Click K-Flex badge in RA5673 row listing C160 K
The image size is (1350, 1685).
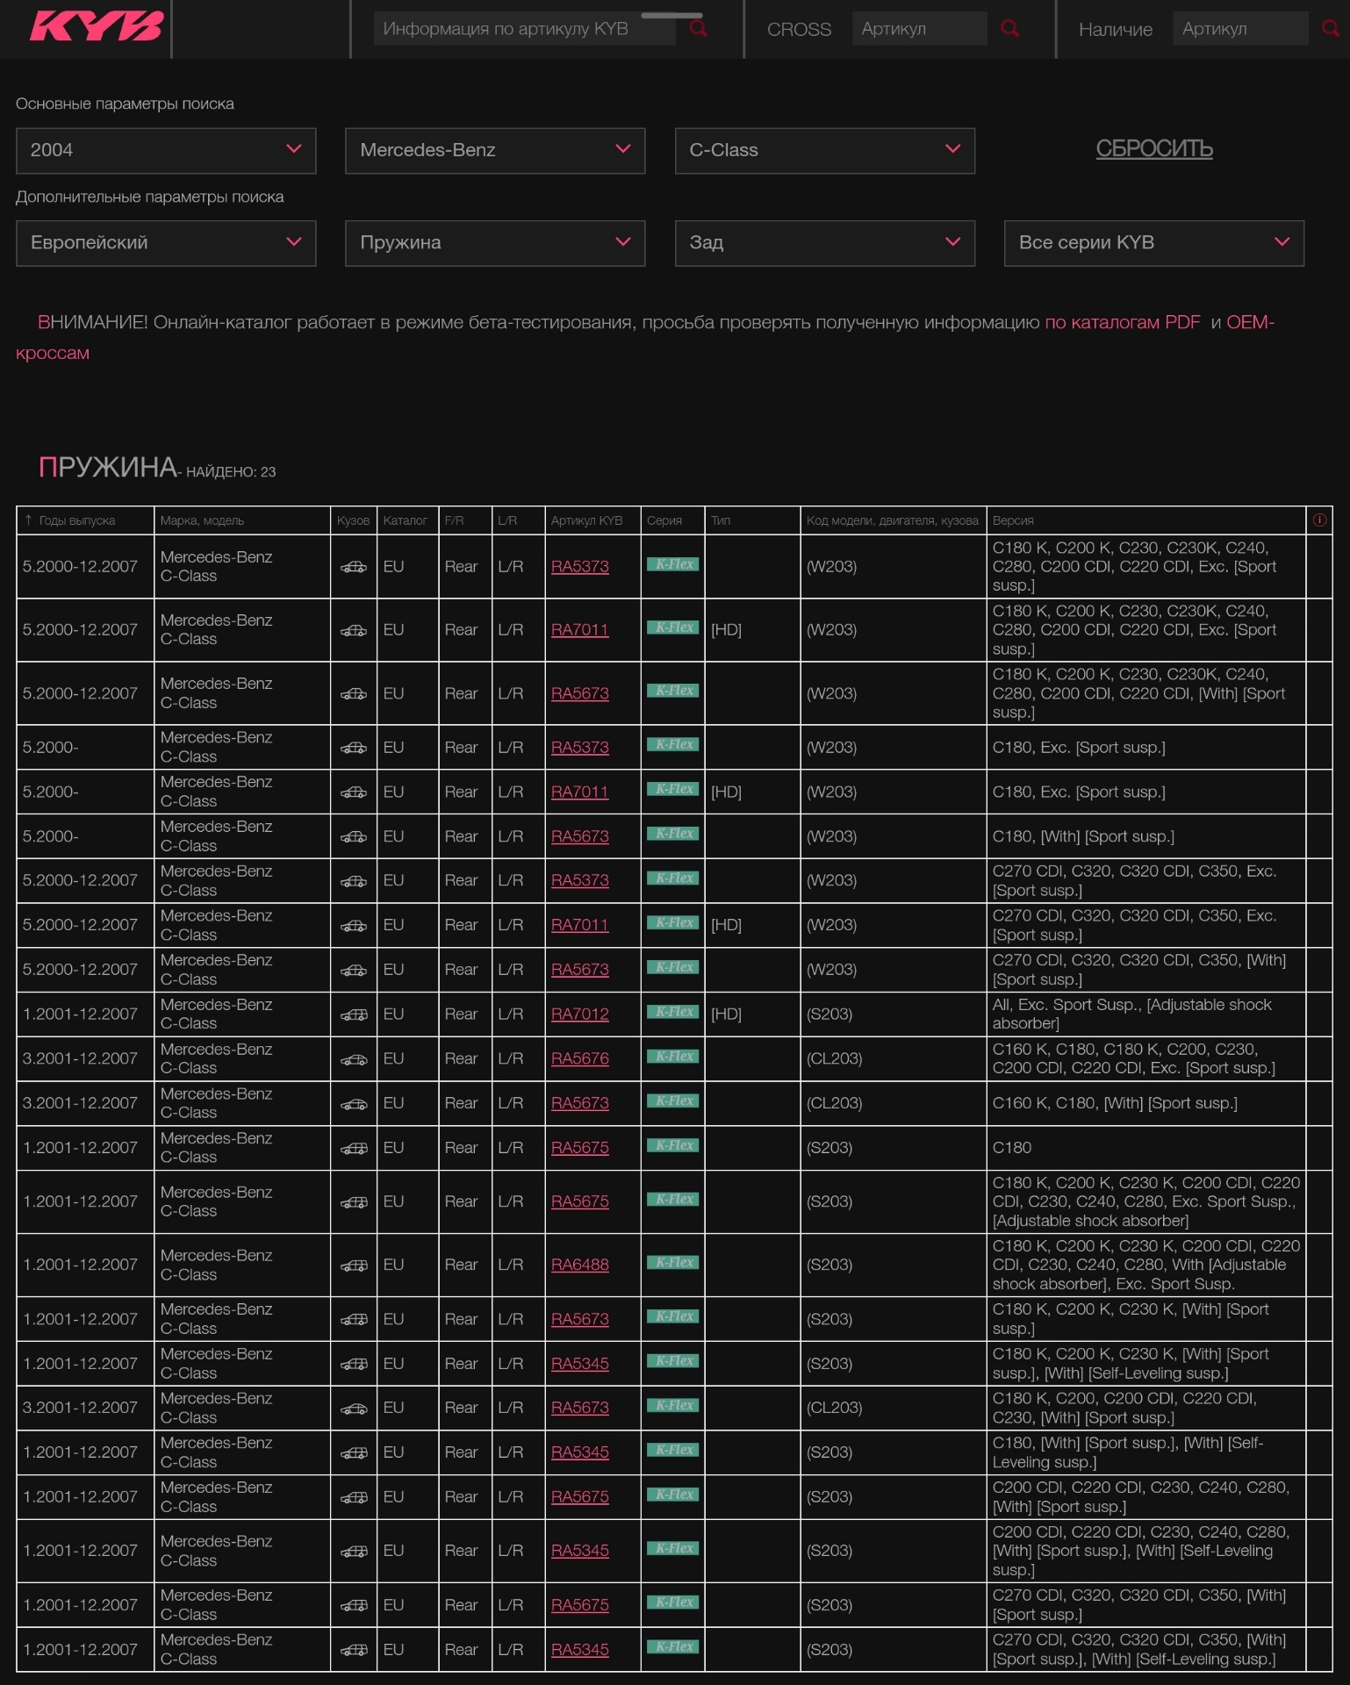pyautogui.click(x=672, y=1101)
